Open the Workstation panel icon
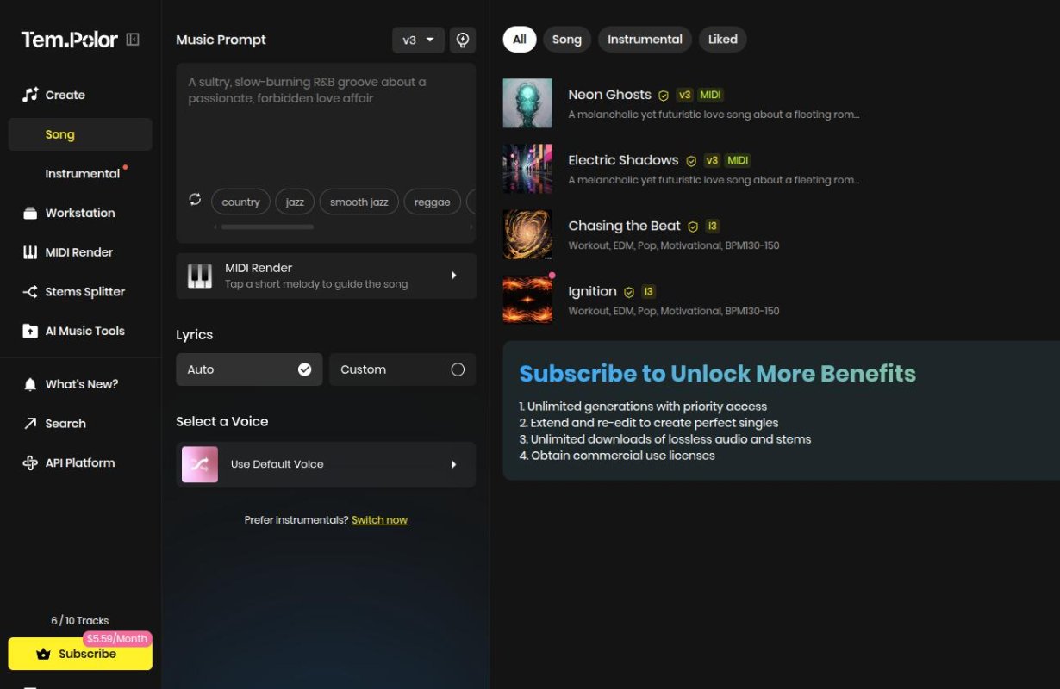This screenshot has width=1060, height=689. (x=28, y=213)
